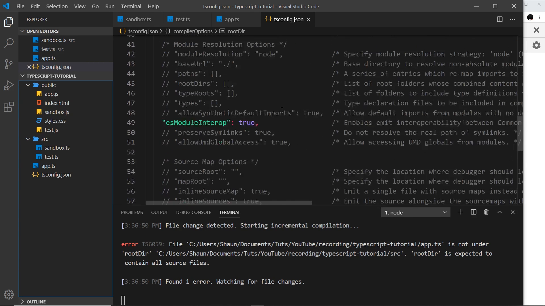Switch to the sandbox.ts editor tab
This screenshot has width=545, height=306.
click(x=138, y=19)
